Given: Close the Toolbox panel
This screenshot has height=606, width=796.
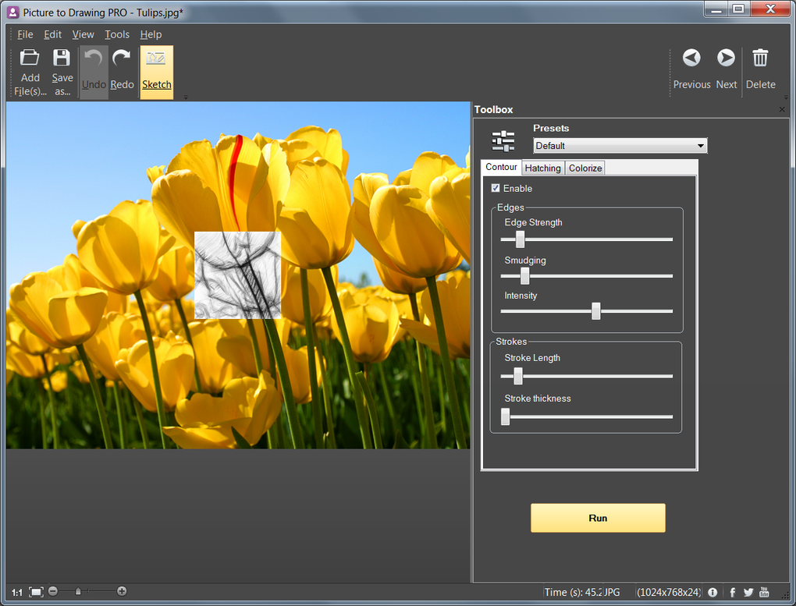Looking at the screenshot, I should [x=782, y=110].
